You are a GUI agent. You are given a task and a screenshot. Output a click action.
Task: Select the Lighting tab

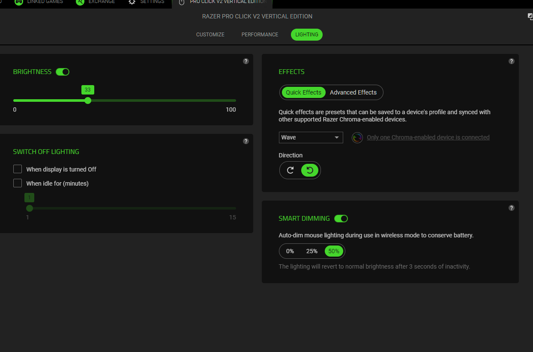[307, 35]
